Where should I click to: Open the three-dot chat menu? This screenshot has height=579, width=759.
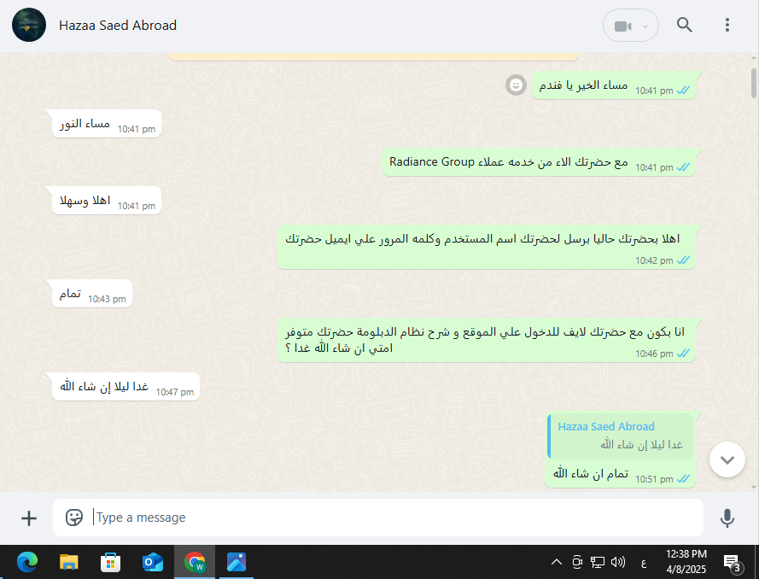[727, 25]
